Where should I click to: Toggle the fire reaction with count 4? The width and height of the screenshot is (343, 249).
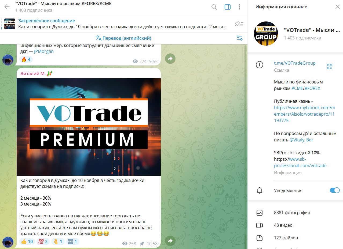click(26, 59)
